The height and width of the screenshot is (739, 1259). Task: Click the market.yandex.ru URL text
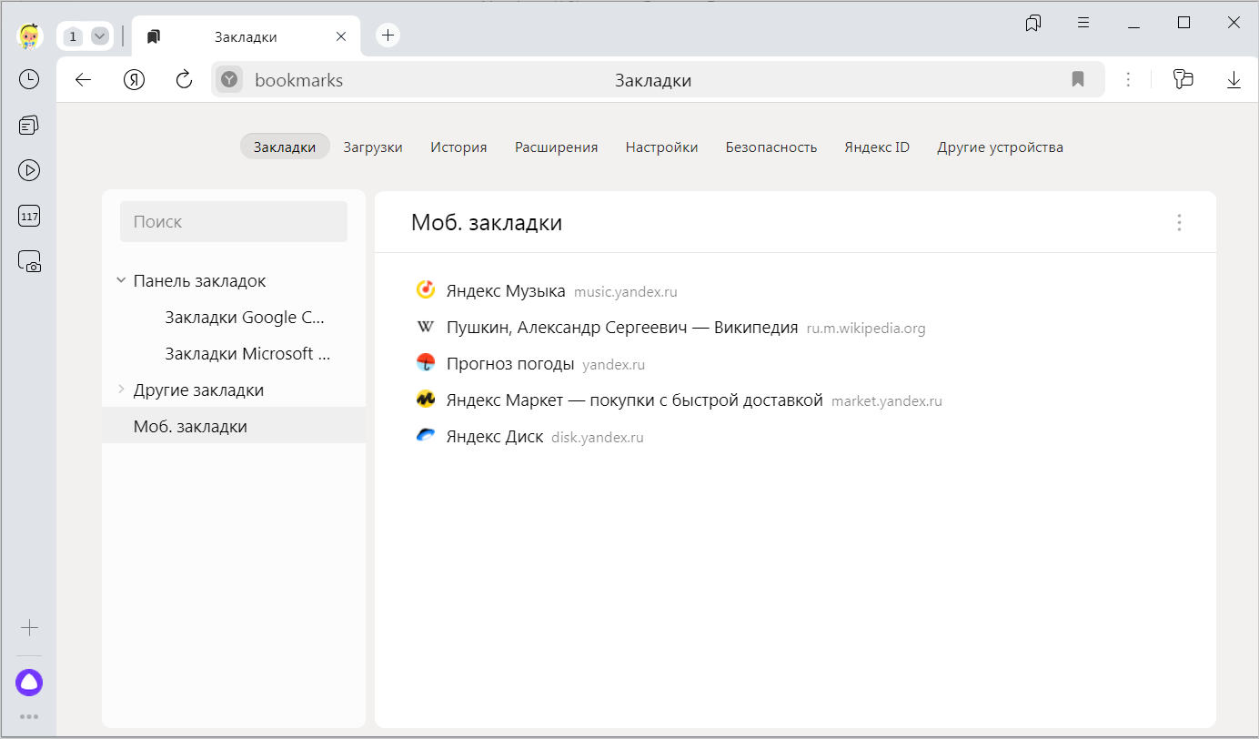(x=887, y=401)
